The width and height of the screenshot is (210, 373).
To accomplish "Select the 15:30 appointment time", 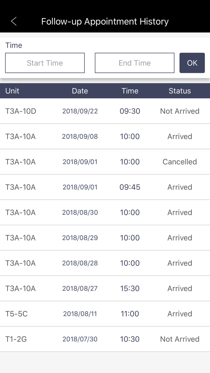I will click(x=130, y=288).
